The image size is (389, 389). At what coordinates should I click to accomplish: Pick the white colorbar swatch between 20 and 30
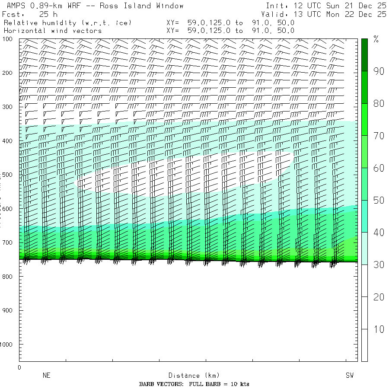(364, 281)
